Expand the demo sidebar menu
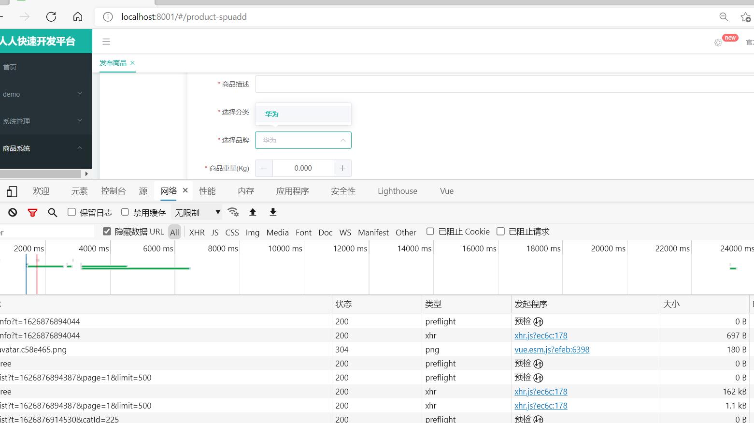Image resolution: width=754 pixels, height=423 pixels. click(x=46, y=94)
